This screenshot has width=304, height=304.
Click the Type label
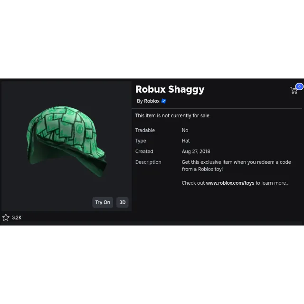click(141, 141)
